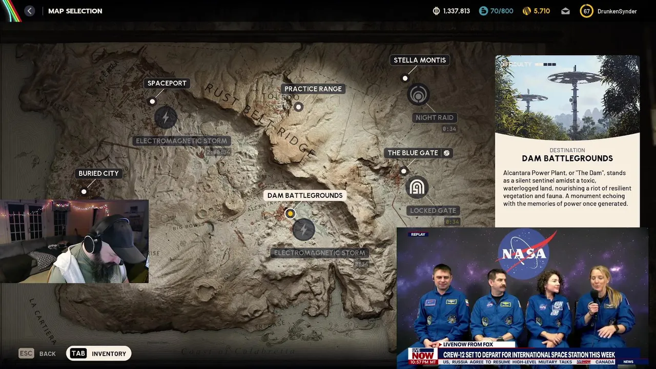The width and height of the screenshot is (656, 369).
Task: Click the Electromagnetic Storm label under Dam Battlegrounds
Action: point(320,253)
